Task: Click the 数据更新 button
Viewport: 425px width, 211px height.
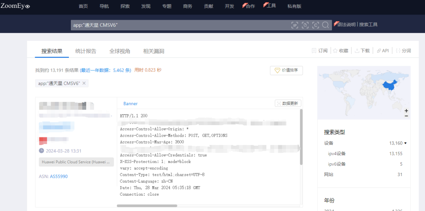Action: click(x=288, y=103)
